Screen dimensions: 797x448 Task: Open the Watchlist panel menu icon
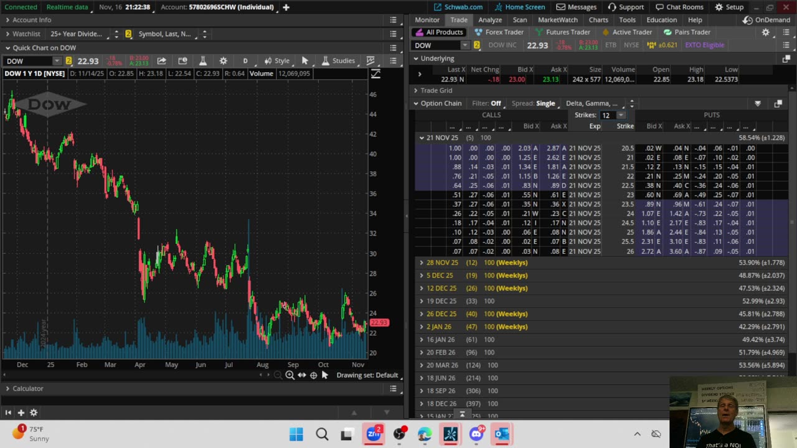pyautogui.click(x=394, y=34)
